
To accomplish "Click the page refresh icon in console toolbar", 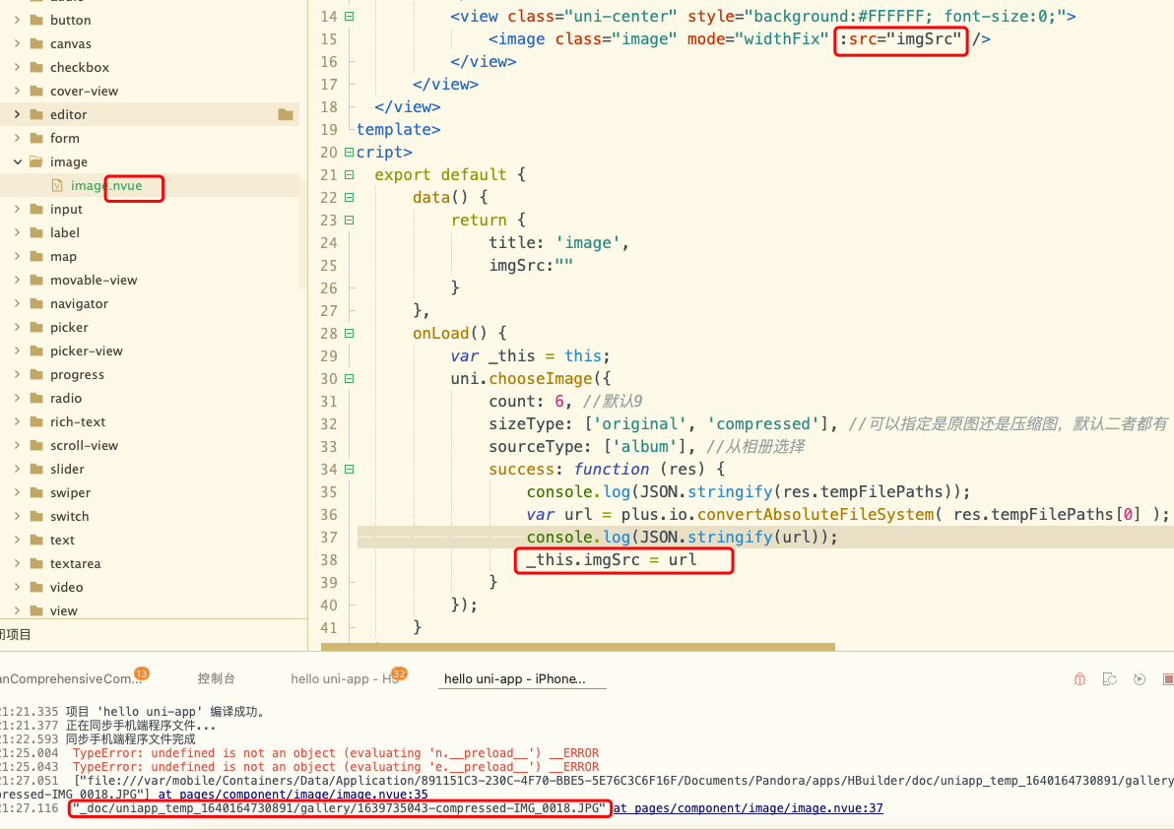I will 1110,679.
